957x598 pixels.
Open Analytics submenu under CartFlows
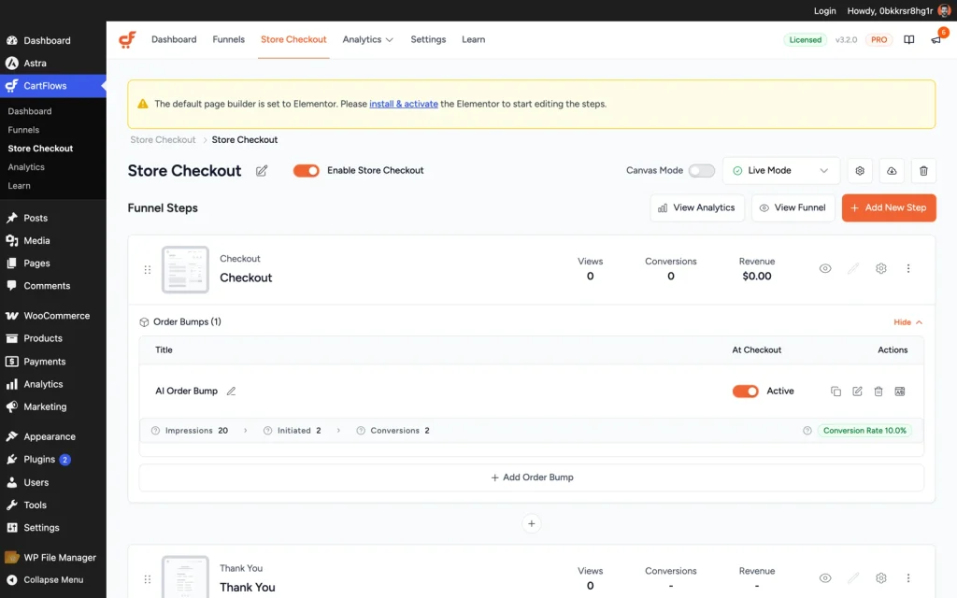point(26,167)
